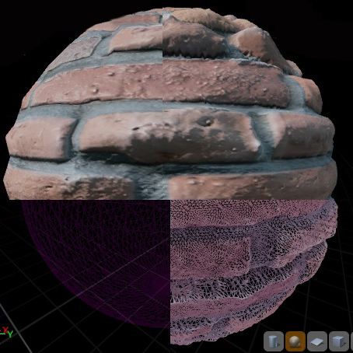Click the green Y axis label
The height and width of the screenshot is (353, 353).
point(10,334)
